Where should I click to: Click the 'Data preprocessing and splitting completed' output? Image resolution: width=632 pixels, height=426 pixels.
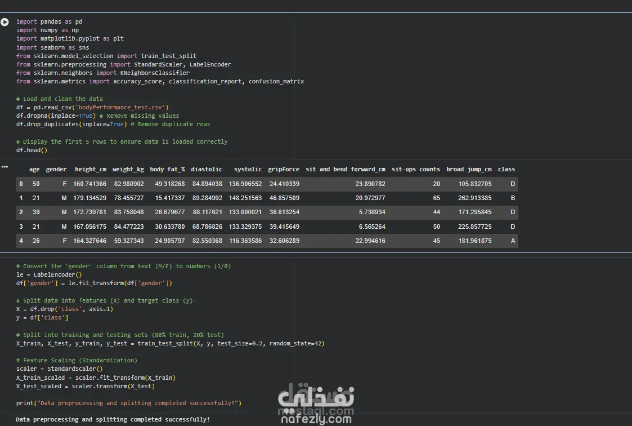[x=113, y=420]
